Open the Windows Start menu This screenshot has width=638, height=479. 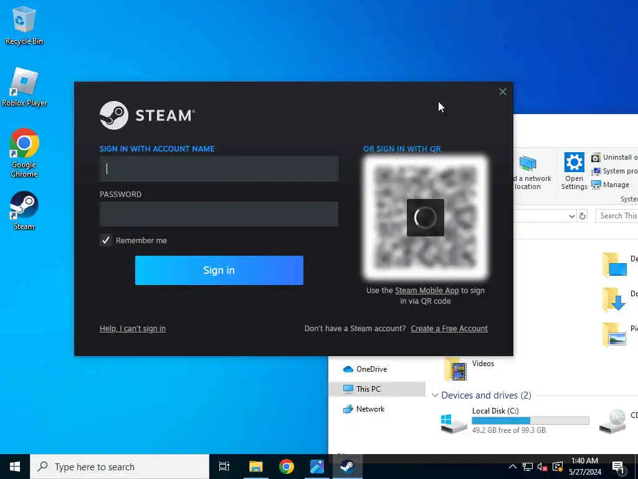[15, 467]
